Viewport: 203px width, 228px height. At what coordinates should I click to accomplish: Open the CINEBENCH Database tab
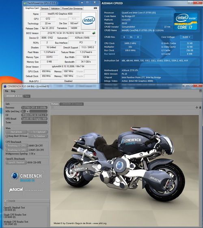[x=71, y=104]
